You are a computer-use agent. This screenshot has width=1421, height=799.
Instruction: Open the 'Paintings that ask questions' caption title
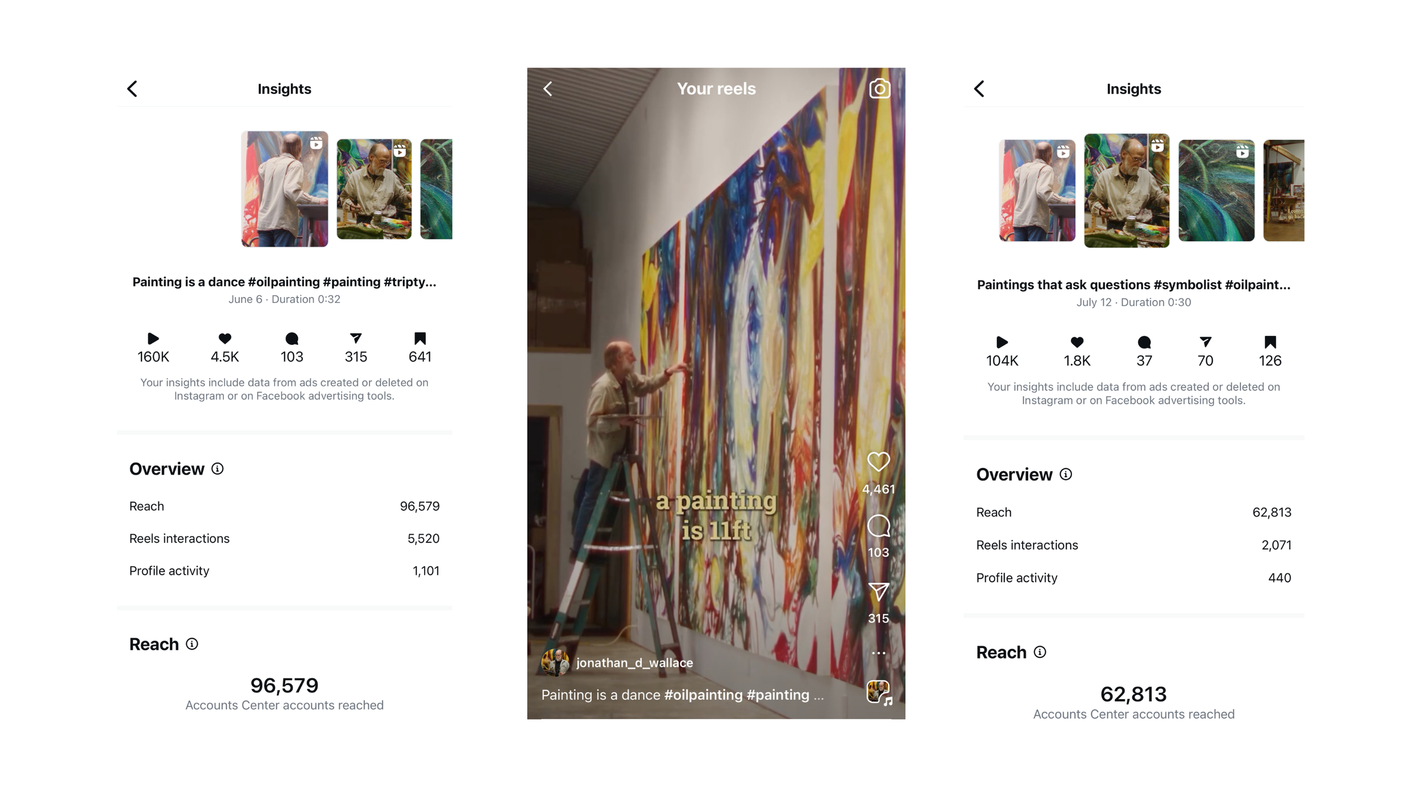coord(1133,285)
